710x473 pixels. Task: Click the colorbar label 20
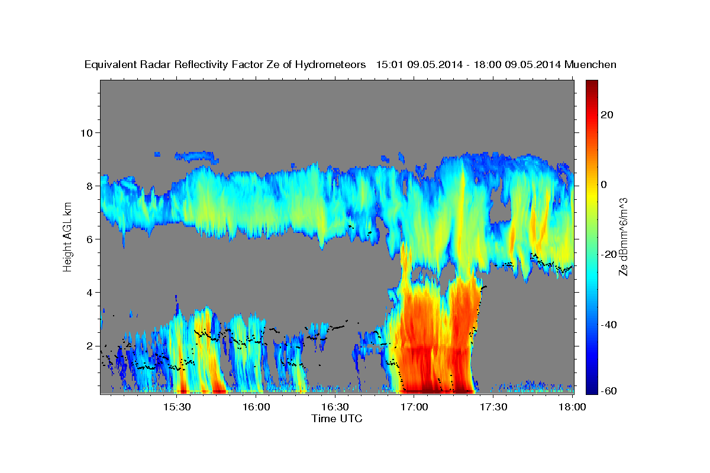point(606,115)
